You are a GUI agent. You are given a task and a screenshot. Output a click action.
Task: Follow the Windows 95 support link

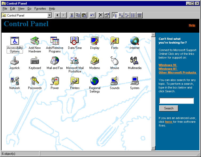tap(168, 65)
